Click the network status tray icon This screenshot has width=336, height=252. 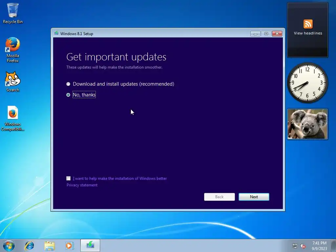tap(295, 246)
